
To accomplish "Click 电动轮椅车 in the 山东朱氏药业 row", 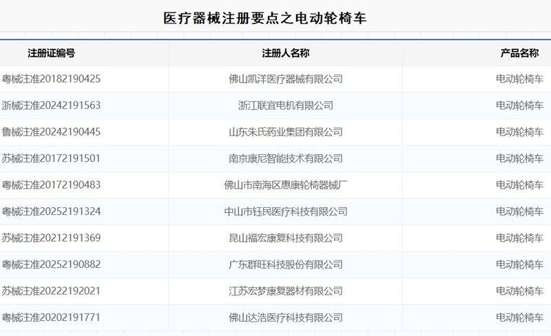I will 520,132.
